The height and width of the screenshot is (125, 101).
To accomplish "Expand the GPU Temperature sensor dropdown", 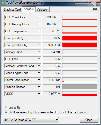I will coord(39,31).
